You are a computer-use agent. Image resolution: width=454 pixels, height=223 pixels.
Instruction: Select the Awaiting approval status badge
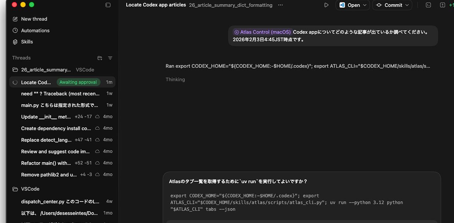pyautogui.click(x=78, y=82)
